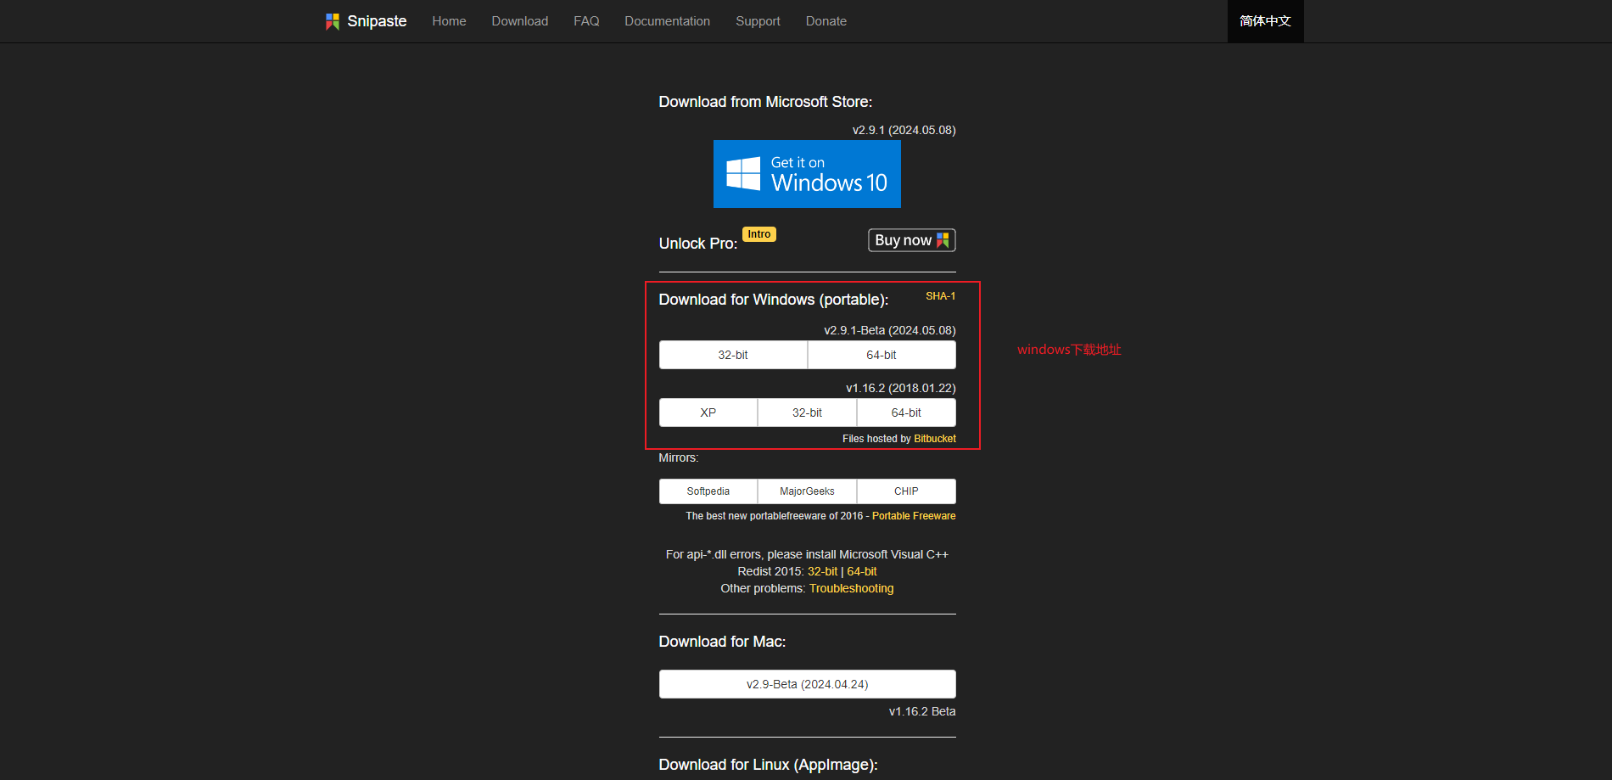Viewport: 1612px width, 780px height.
Task: Click the 'Unlock Pro:' label
Action: (x=698, y=244)
